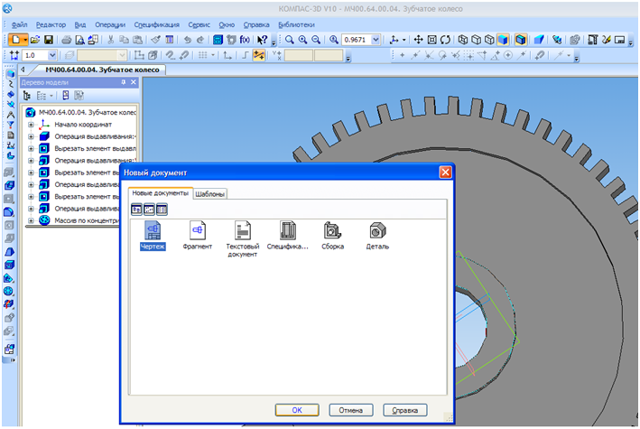Click the Properties brush icon in toolbar
640x429 pixels.
point(155,40)
